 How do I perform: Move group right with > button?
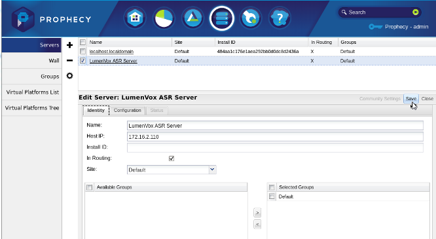click(x=257, y=213)
